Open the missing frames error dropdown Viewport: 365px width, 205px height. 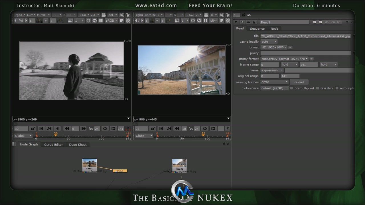tap(274, 82)
